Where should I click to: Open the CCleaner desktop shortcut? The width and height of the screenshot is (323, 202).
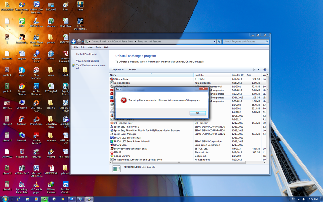pos(22,121)
